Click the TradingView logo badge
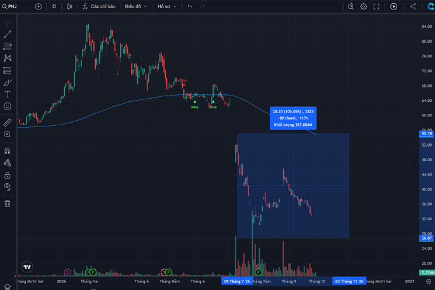This screenshot has width=435, height=290. [27, 267]
